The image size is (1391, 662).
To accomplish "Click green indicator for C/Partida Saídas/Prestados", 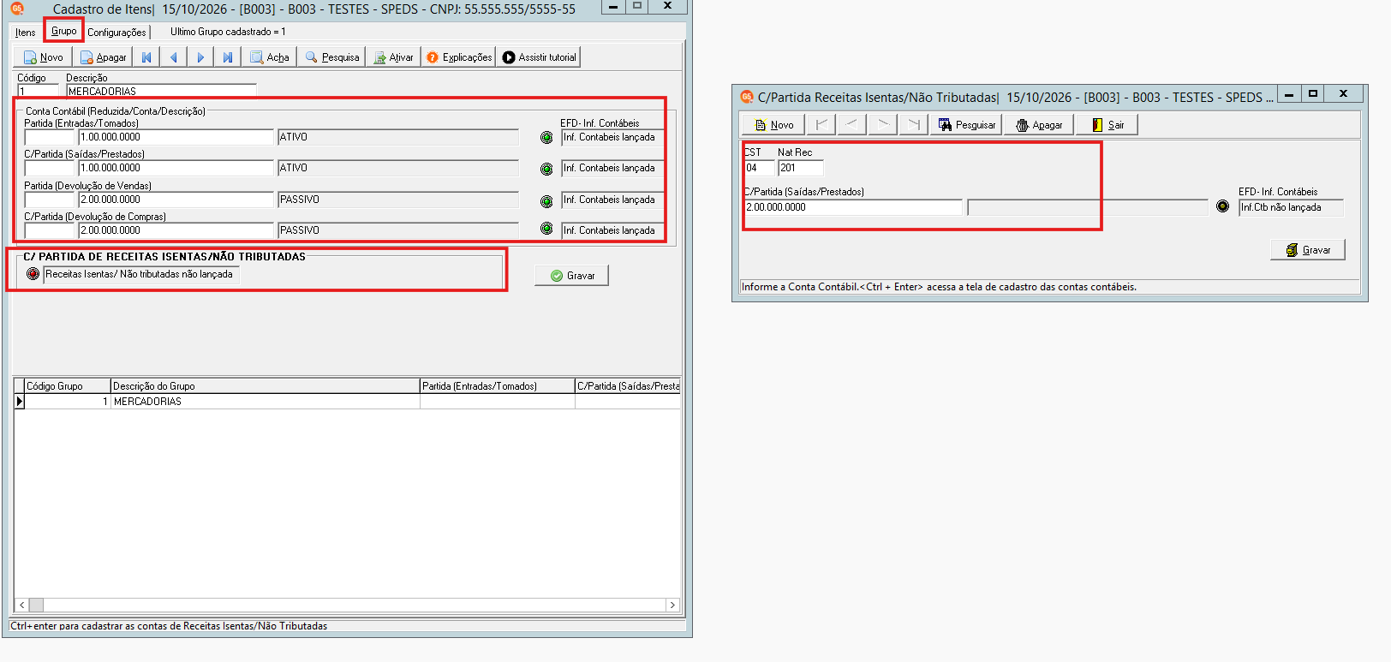I will [546, 170].
